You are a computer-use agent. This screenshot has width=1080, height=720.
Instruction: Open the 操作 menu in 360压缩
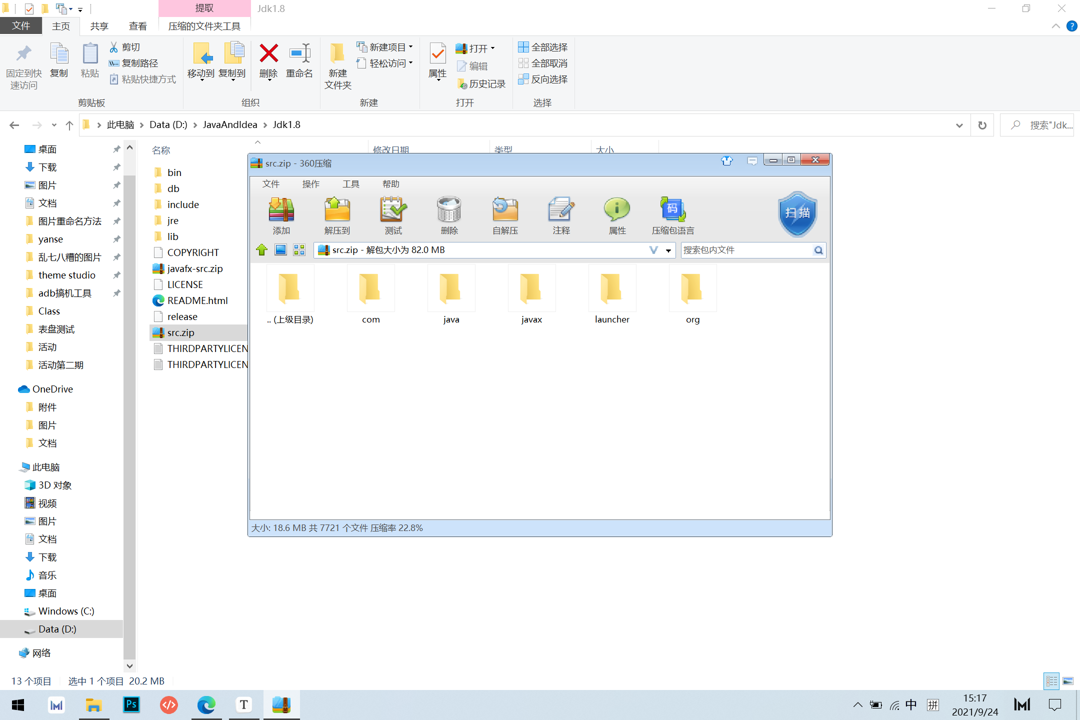pyautogui.click(x=310, y=184)
